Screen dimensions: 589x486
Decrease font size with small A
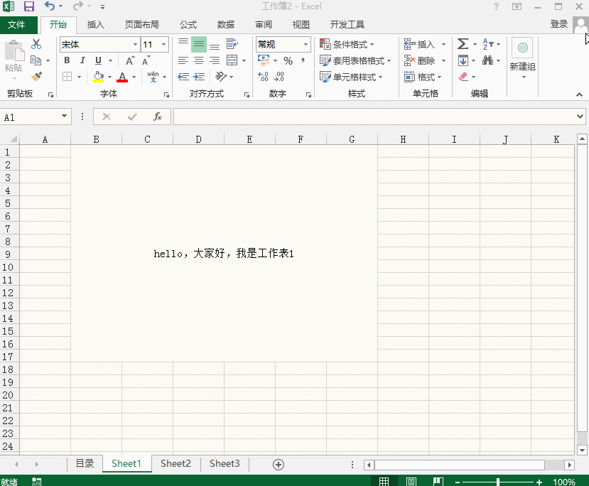pos(146,61)
